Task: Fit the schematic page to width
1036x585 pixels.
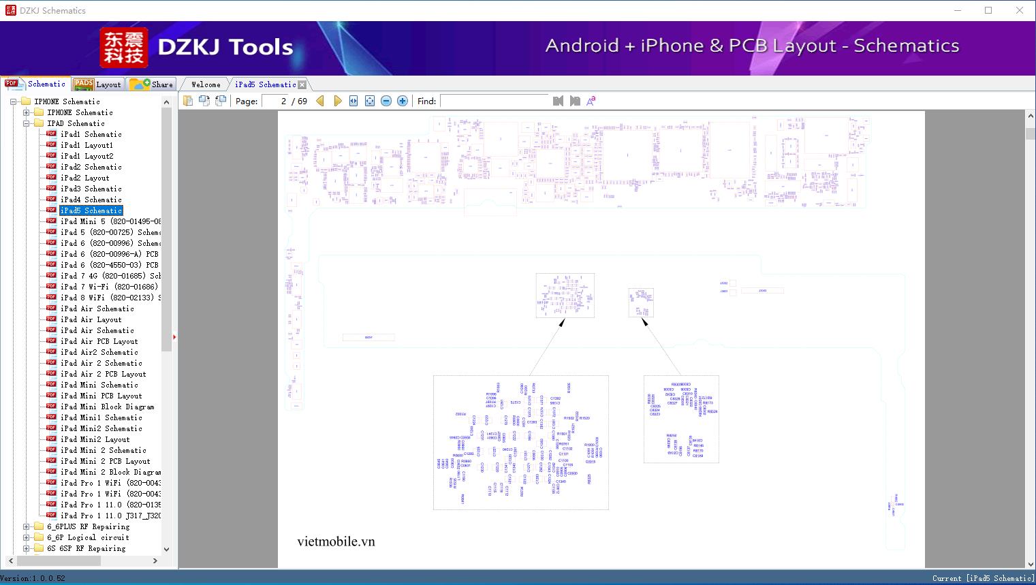Action: point(354,101)
